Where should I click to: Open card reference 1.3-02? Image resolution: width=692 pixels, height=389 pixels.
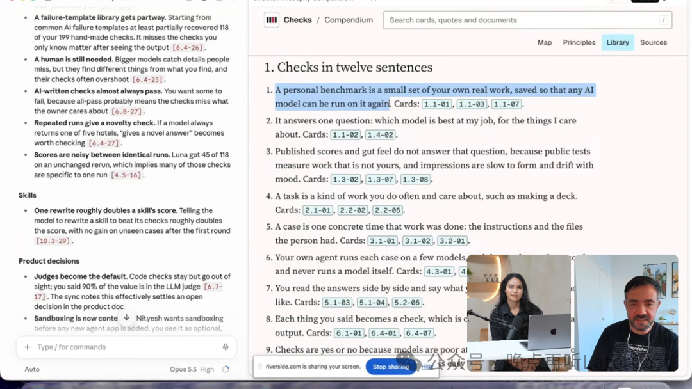click(x=345, y=179)
